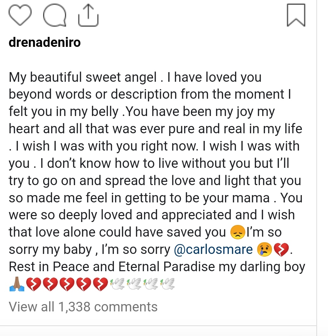328x336 pixels.
Task: Click the caption text "My beautiful sweet angel"
Action: pyautogui.click(x=82, y=77)
